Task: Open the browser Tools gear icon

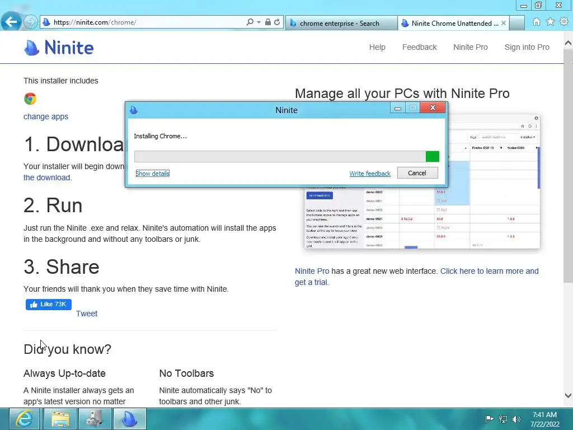Action: (564, 22)
